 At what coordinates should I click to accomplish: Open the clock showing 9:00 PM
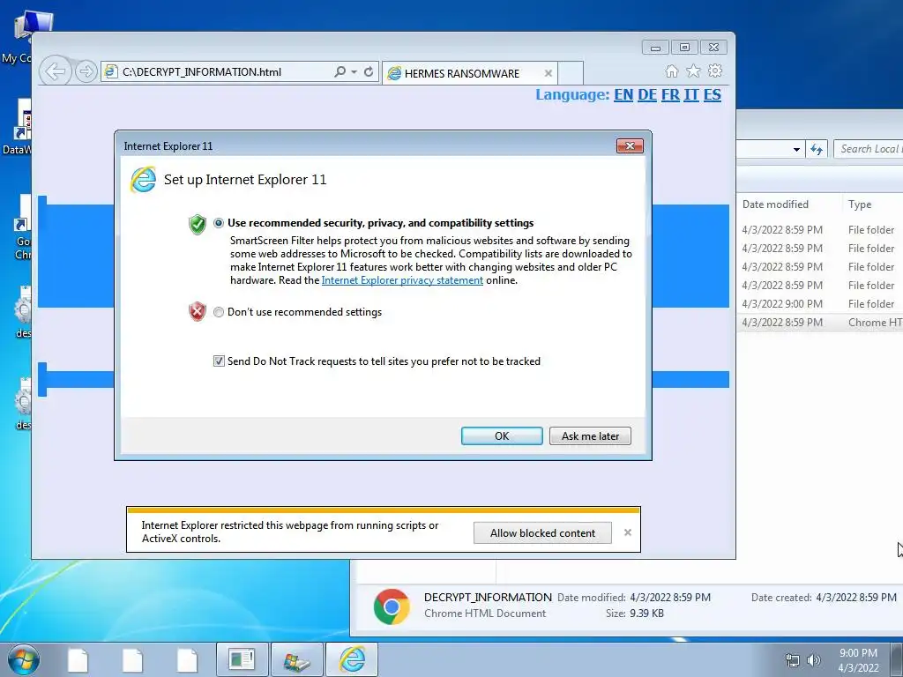pos(858,660)
